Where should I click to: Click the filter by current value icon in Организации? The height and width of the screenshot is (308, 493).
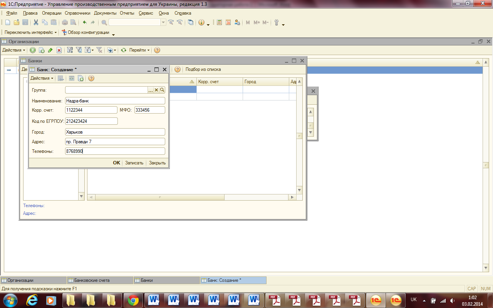pyautogui.click(x=79, y=50)
